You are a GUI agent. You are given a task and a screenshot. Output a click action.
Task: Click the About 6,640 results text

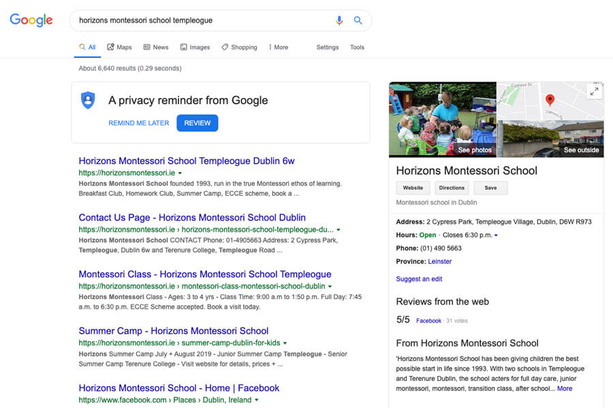click(130, 68)
